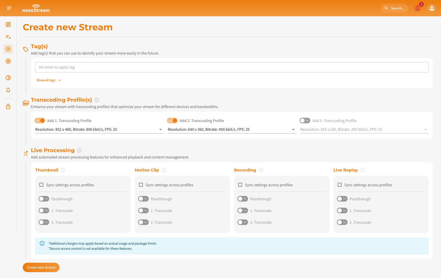
Task: Disable the Add 2. Transcoding Profile toggle
Action: (172, 121)
